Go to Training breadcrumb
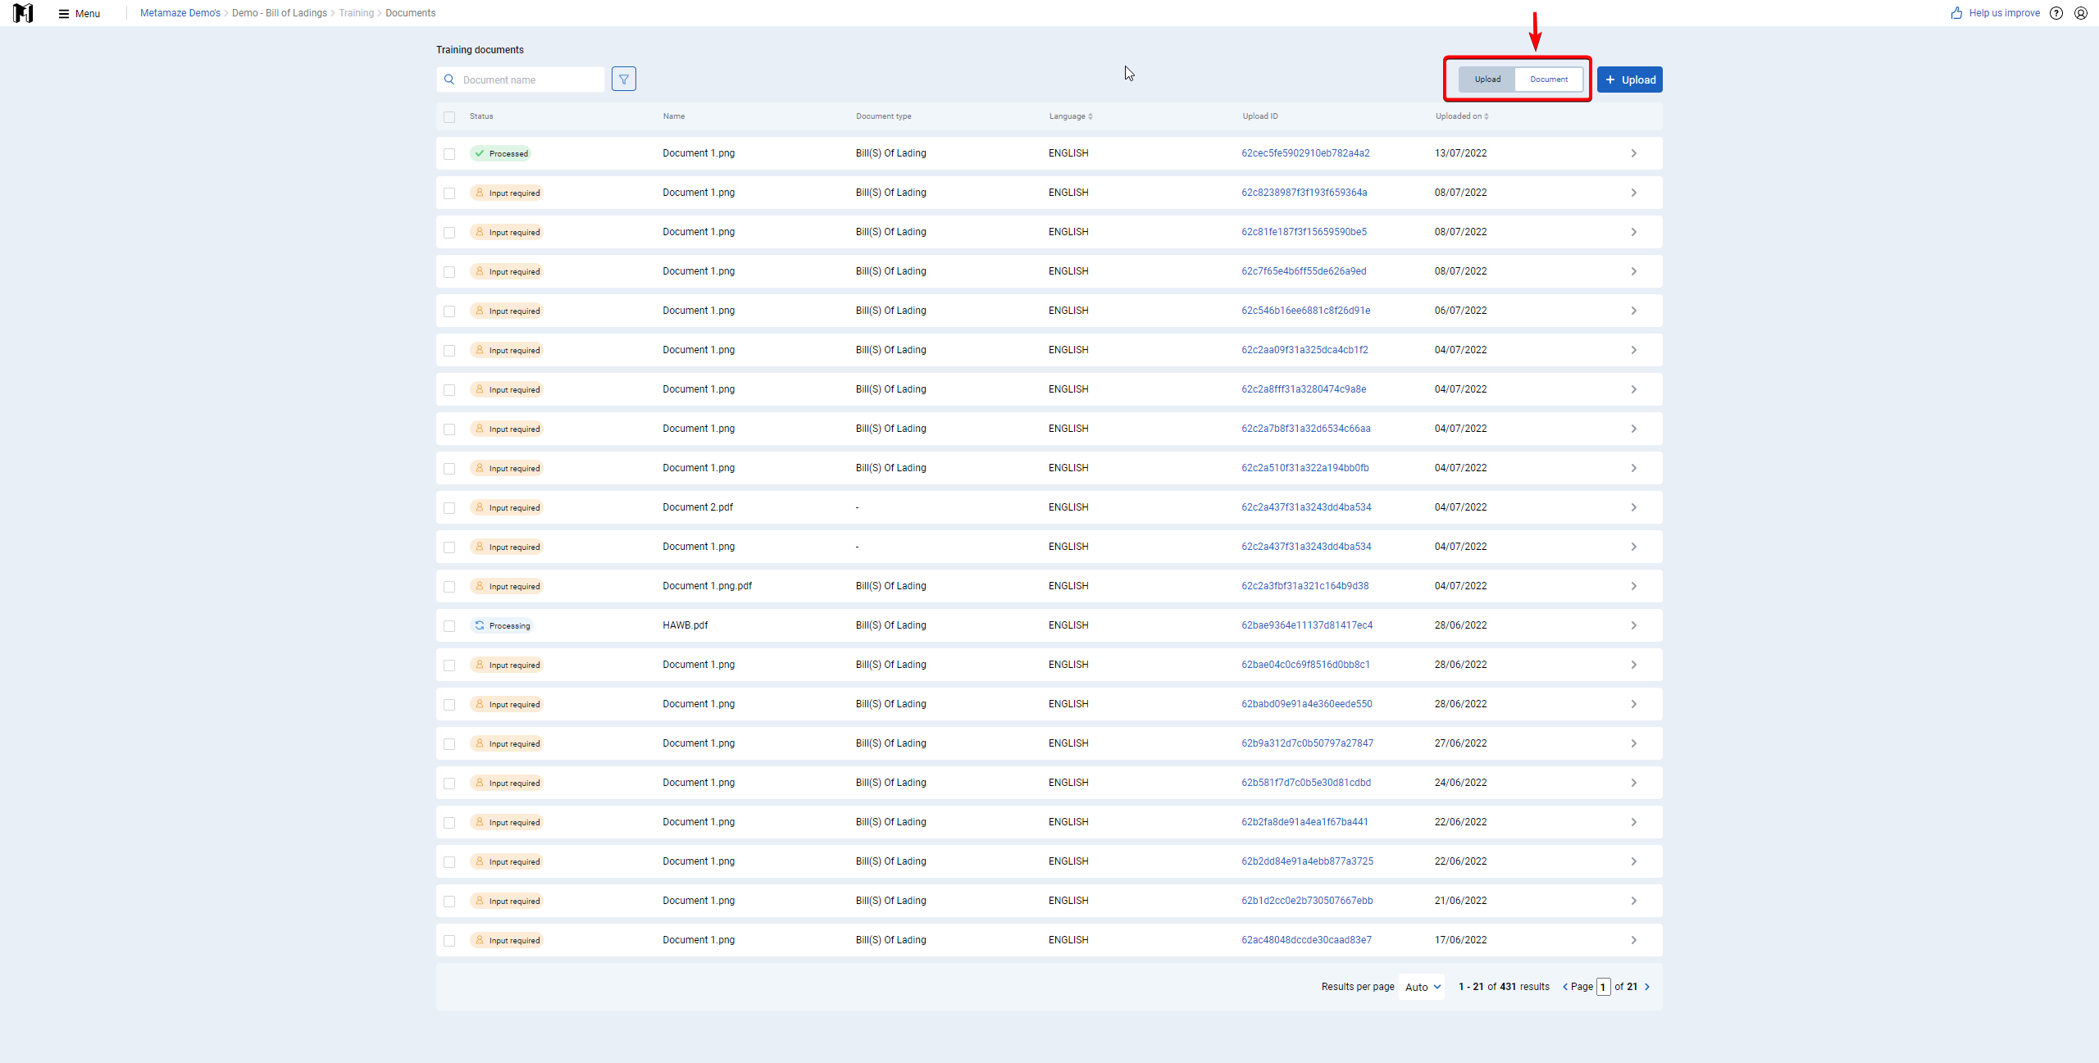The width and height of the screenshot is (2099, 1063). pyautogui.click(x=356, y=13)
